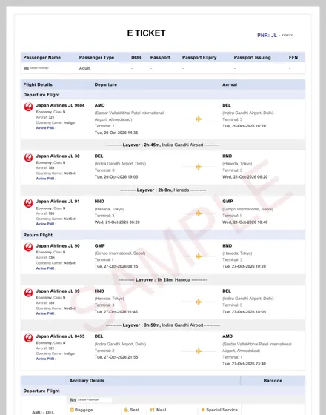326x415 pixels.
Task: Click the Japan Airlines logo beside JL 90
Action: click(28, 248)
